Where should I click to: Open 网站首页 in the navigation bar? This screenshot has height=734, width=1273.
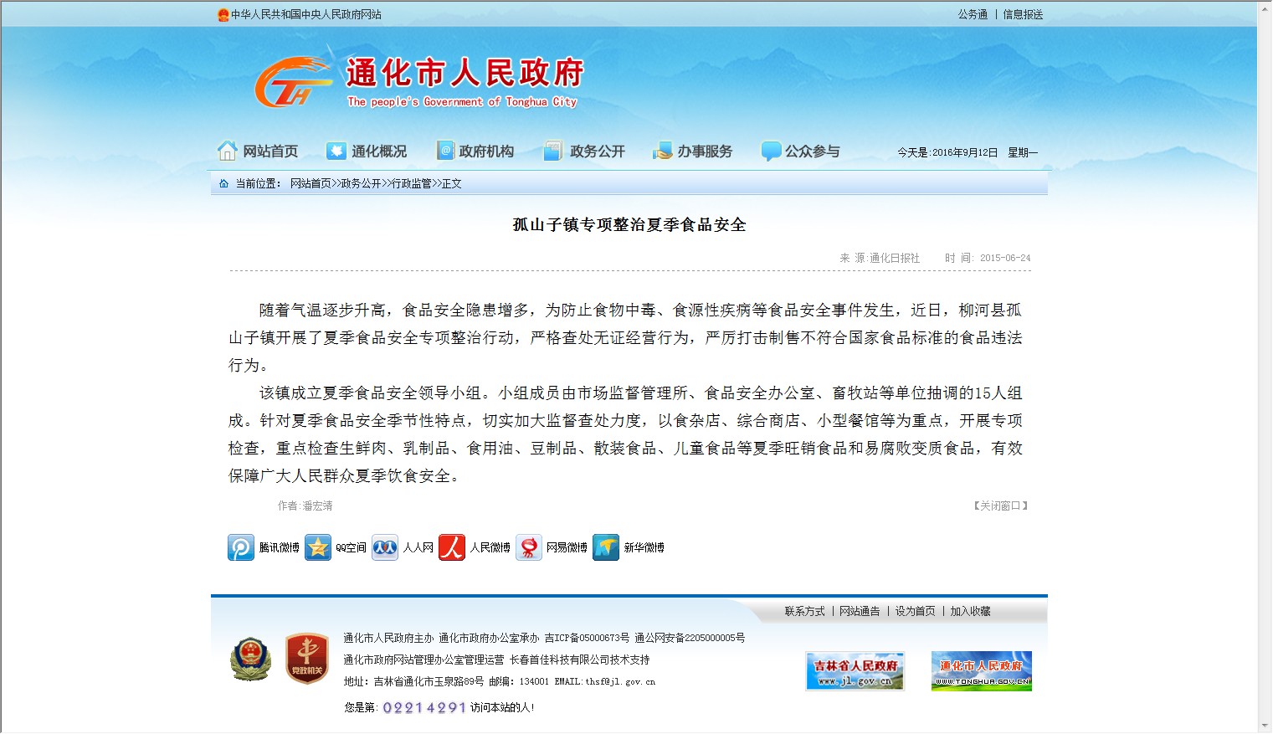pyautogui.click(x=258, y=151)
